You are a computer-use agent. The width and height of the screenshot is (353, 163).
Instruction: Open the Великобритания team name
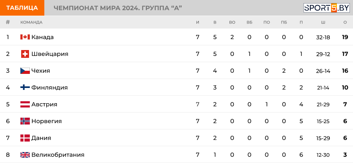pyautogui.click(x=58, y=155)
